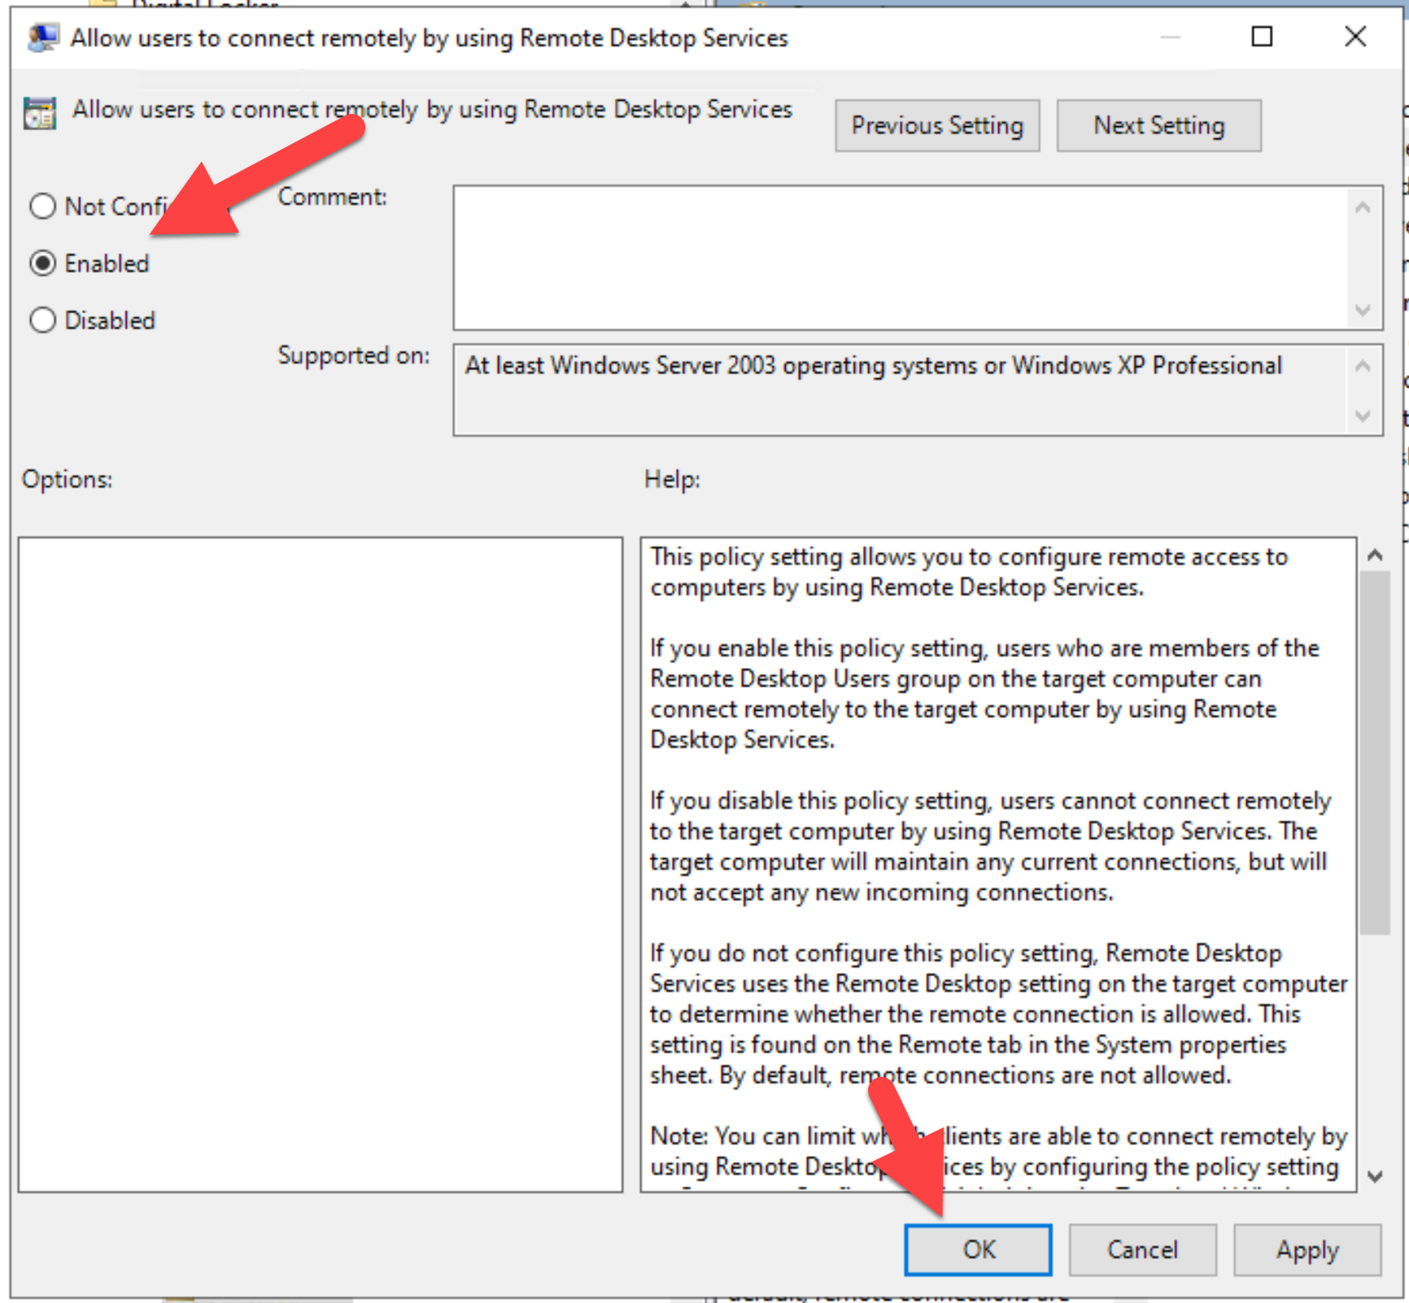Viewport: 1409px width, 1303px height.
Task: Select the Disabled radio button
Action: pyautogui.click(x=43, y=320)
